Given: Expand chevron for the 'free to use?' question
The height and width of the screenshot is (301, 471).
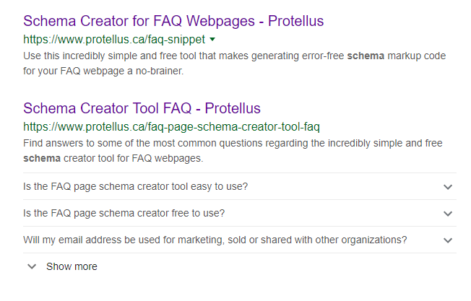Looking at the screenshot, I should [448, 214].
